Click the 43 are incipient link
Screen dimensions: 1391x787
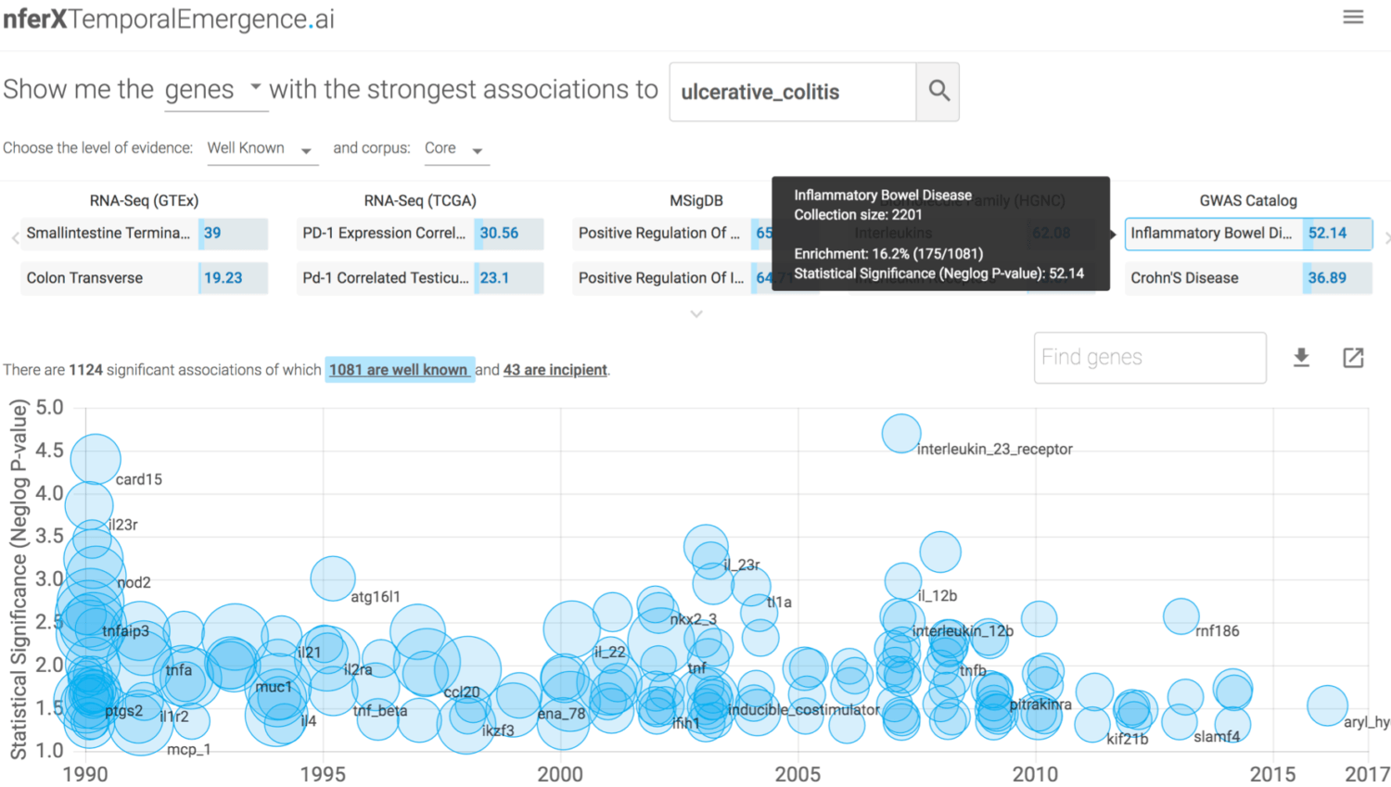point(555,370)
